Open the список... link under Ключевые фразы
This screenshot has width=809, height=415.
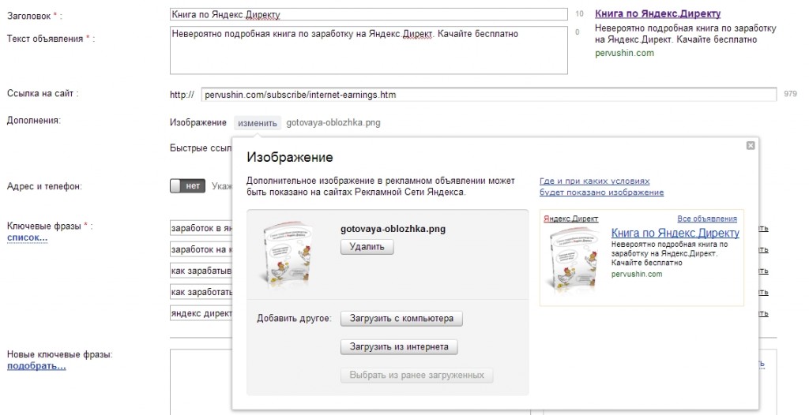pos(28,237)
